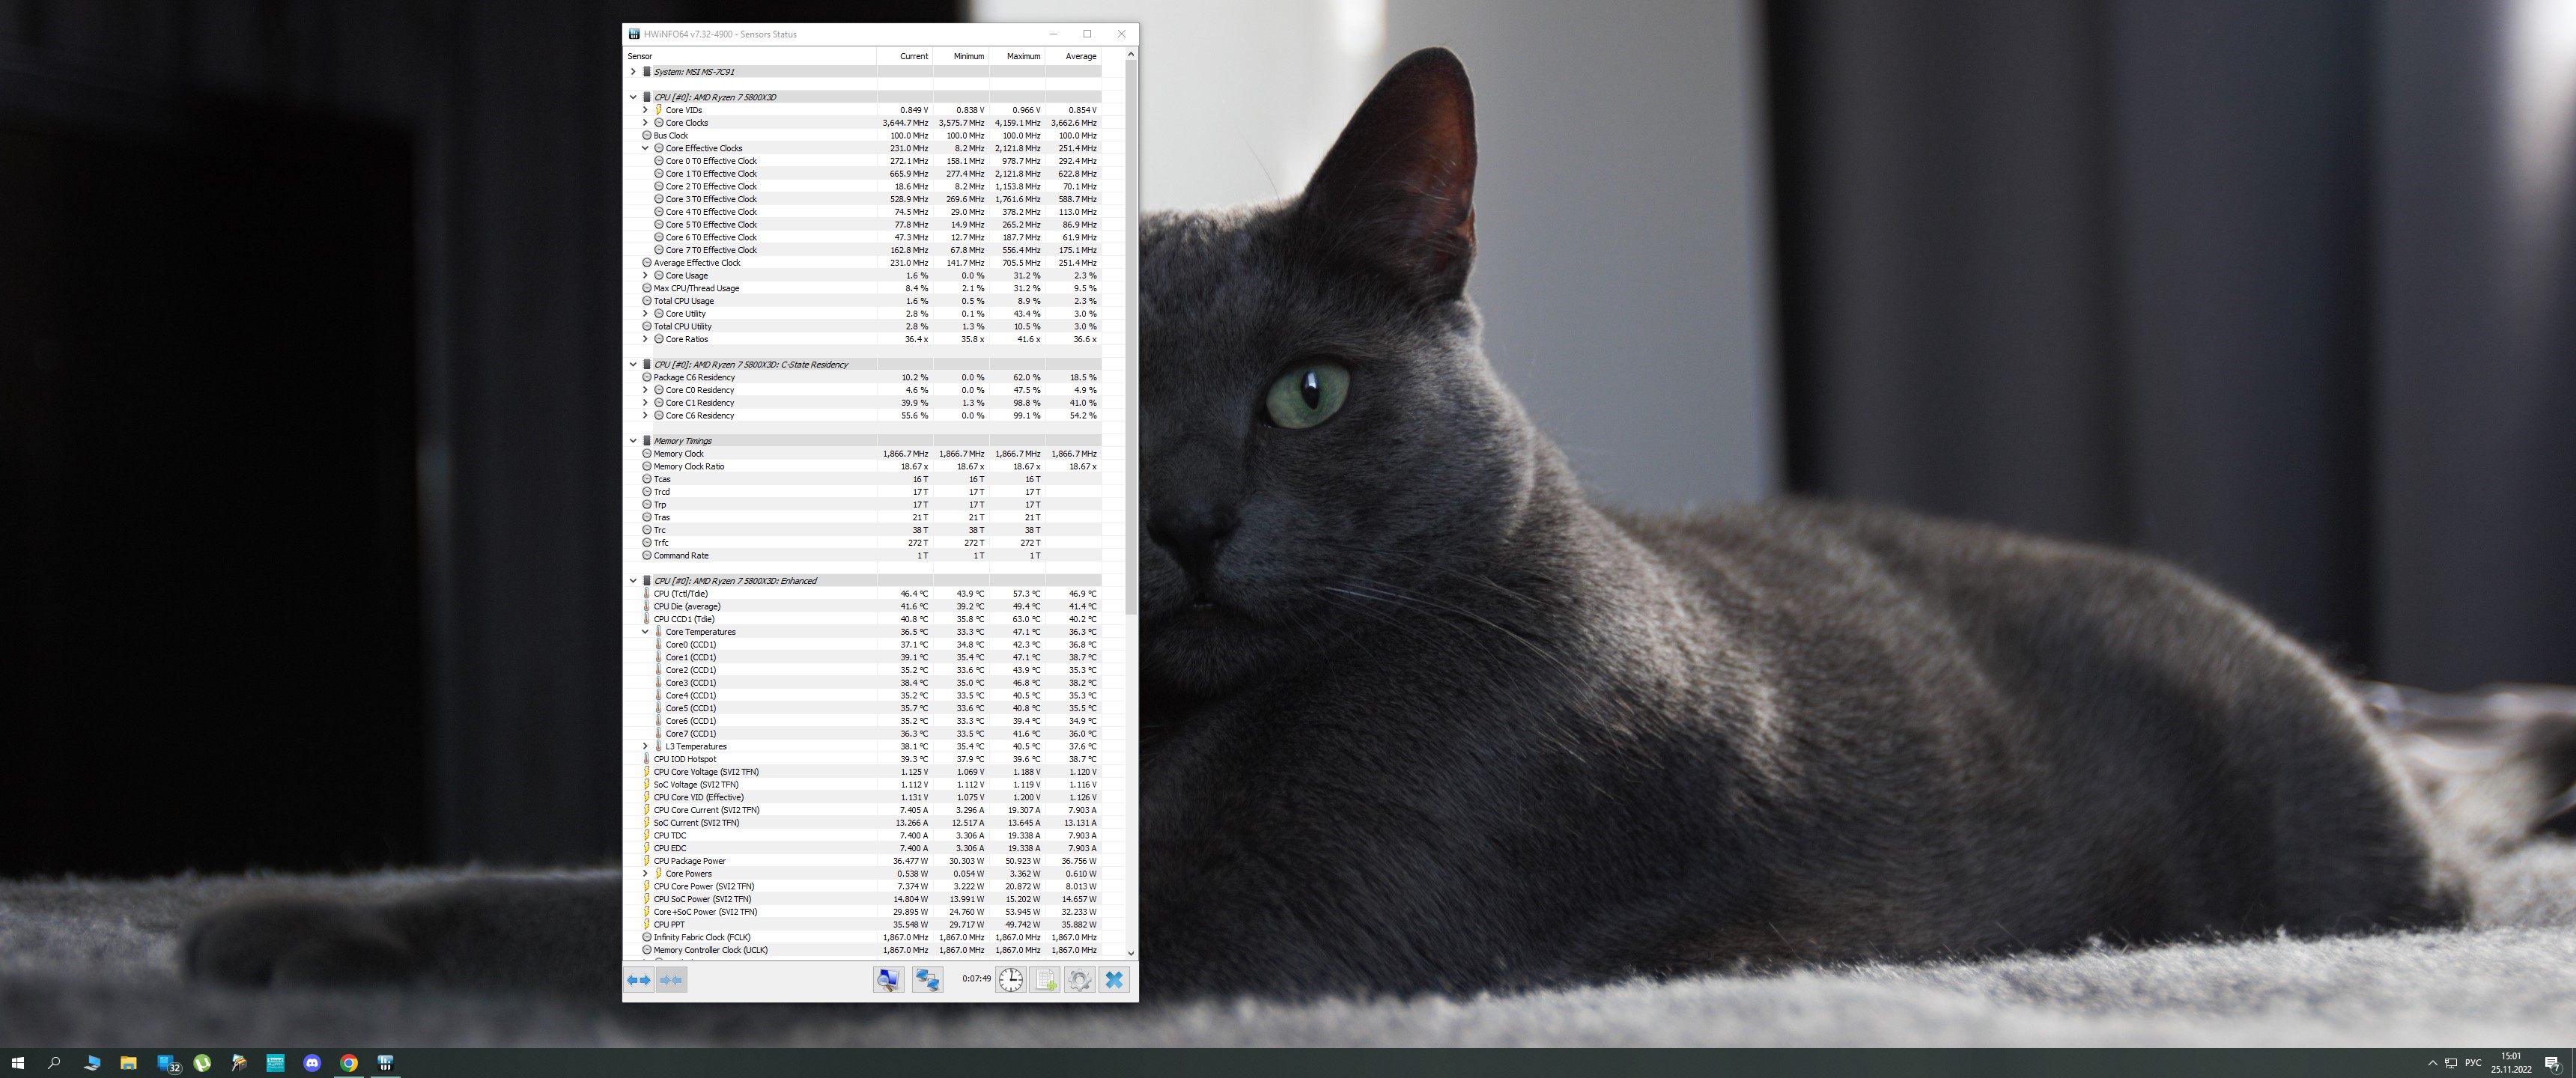Reset sensor values with the clock icon
The width and height of the screenshot is (2576, 1078).
(x=1011, y=980)
